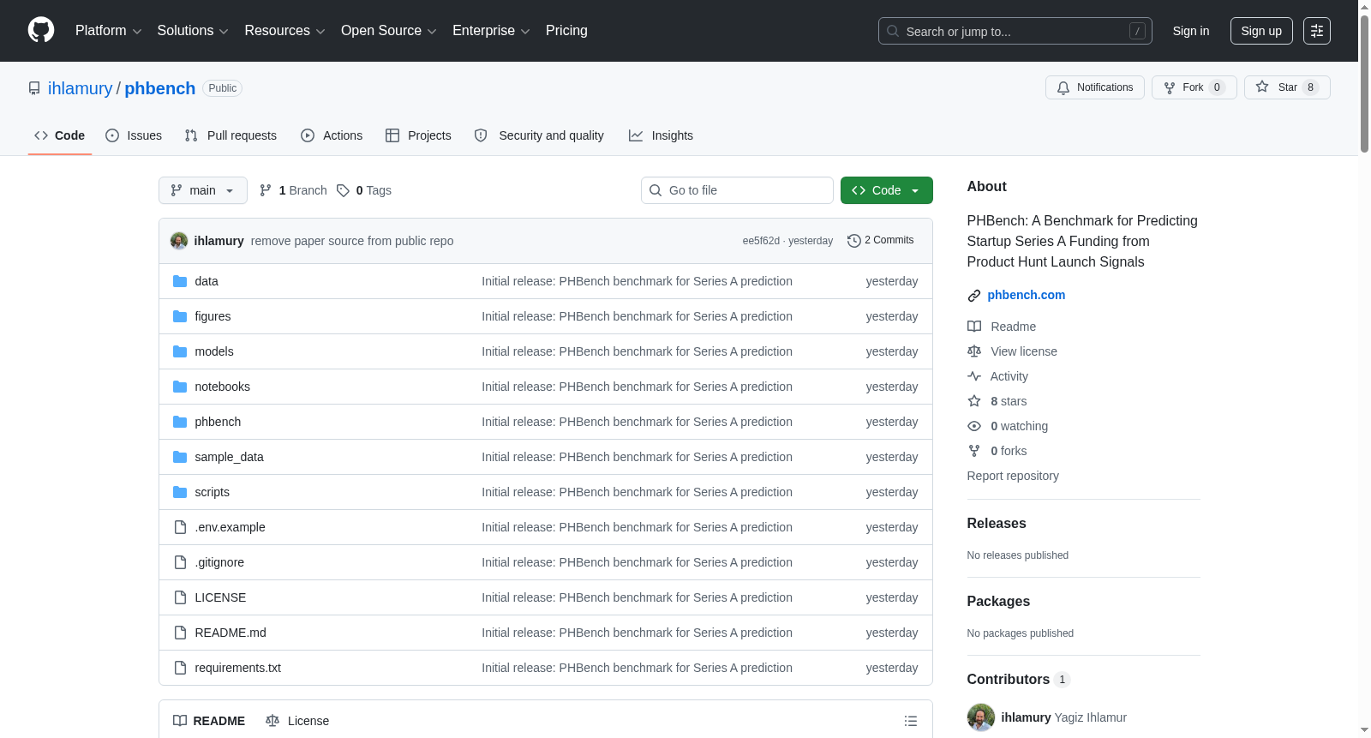
Task: Star the phbench repository
Action: pyautogui.click(x=1287, y=87)
